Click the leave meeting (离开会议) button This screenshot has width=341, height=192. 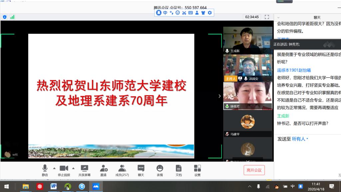(254, 170)
